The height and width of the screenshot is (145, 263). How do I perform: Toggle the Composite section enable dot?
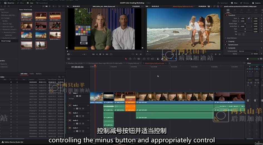pyautogui.click(x=227, y=48)
